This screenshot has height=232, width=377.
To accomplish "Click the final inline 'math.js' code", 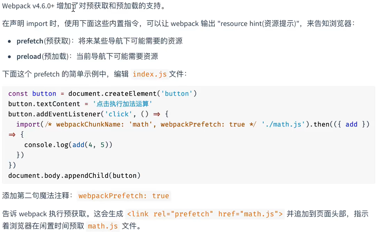I will pos(103,226).
